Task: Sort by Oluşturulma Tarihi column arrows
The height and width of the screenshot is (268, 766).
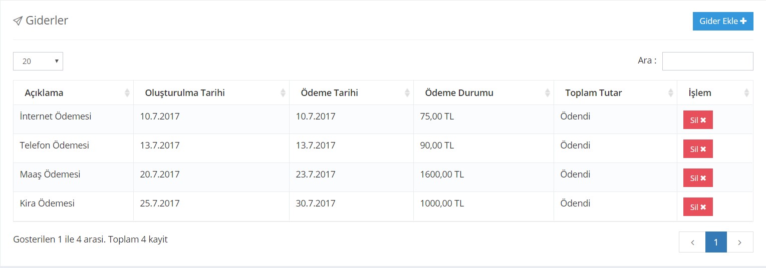Action: (x=283, y=93)
